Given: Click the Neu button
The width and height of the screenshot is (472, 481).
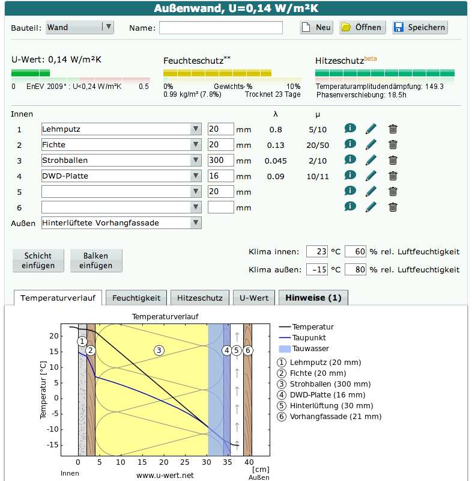Looking at the screenshot, I should click(x=316, y=27).
